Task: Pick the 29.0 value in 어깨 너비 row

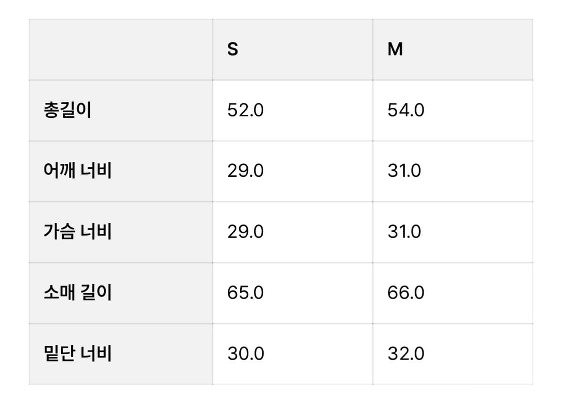Action: coord(245,171)
